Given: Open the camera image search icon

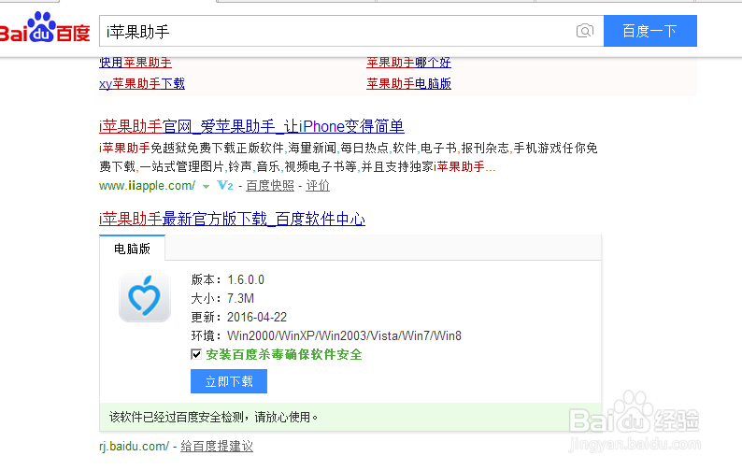Looking at the screenshot, I should pos(585,31).
